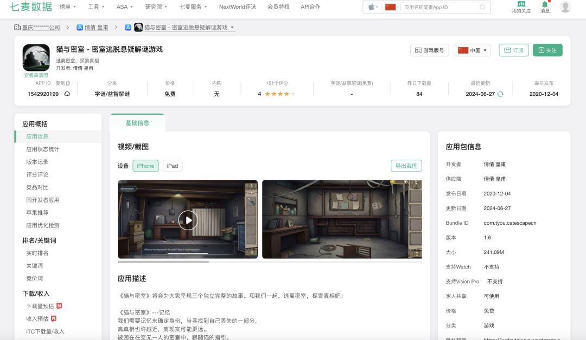Click the China flag in search bar
Screen dimensions: 586x340
(x=390, y=7)
